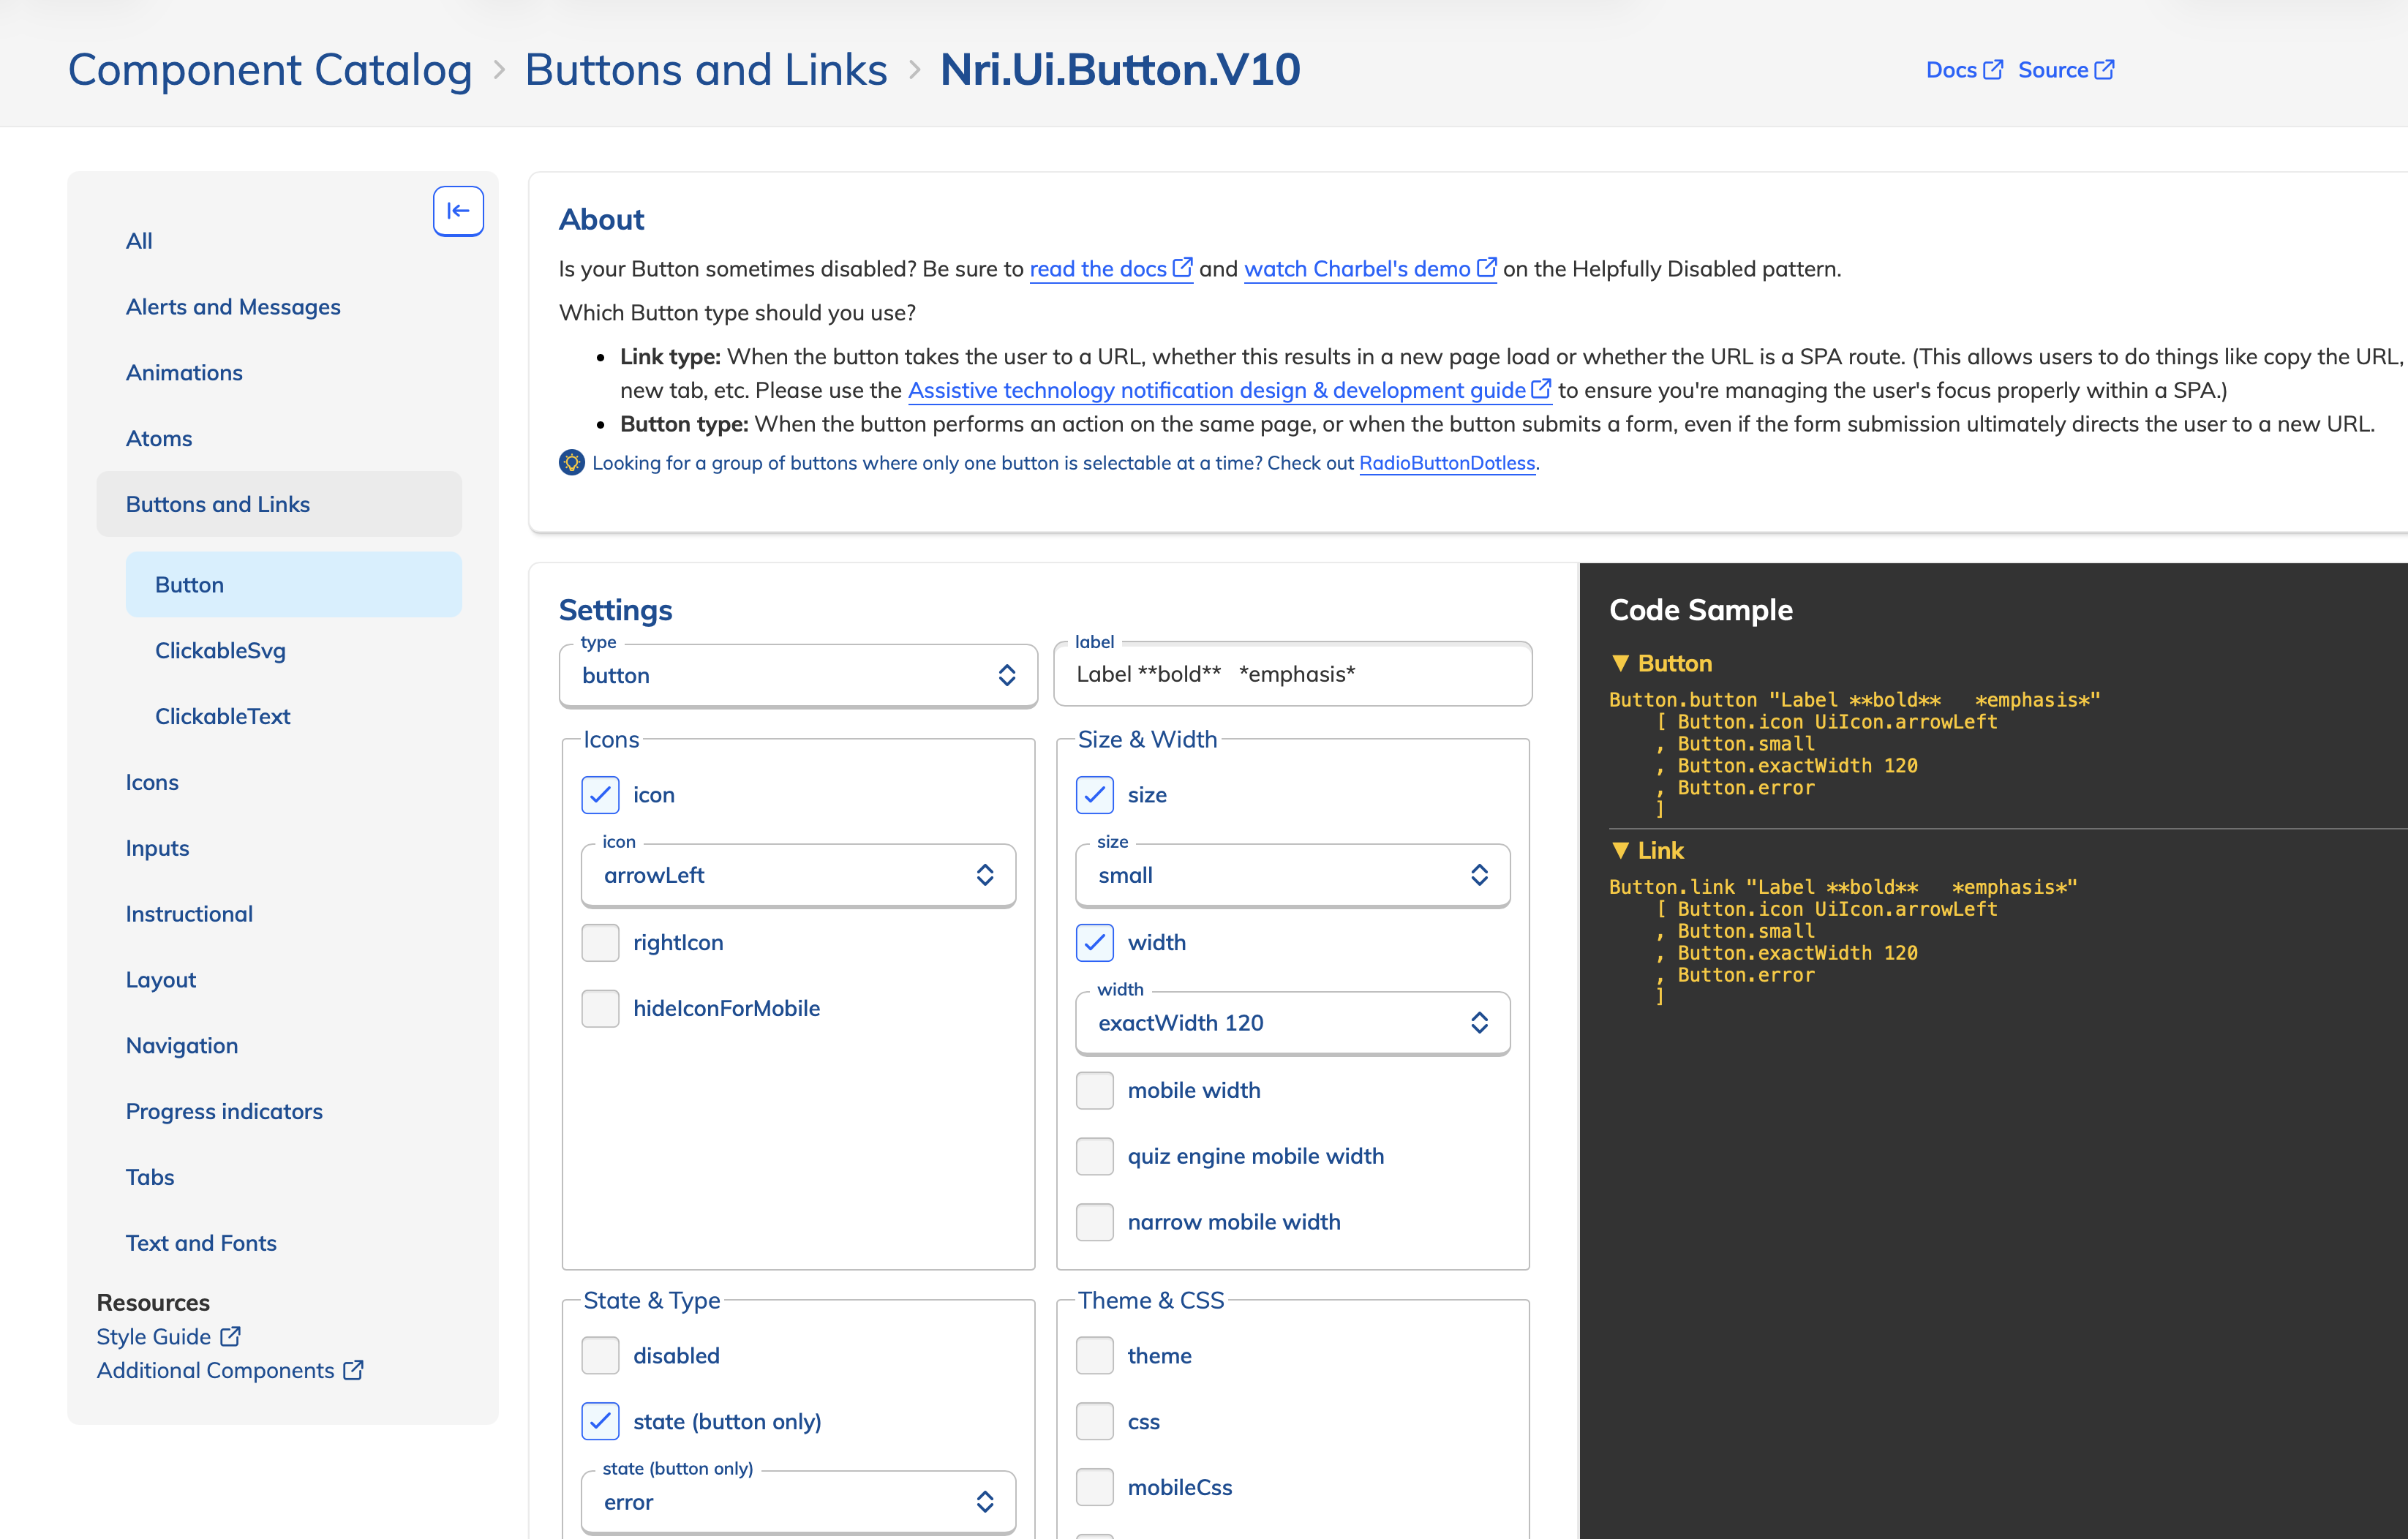Open the type dropdown set to button
The width and height of the screenshot is (2408, 1539).
tap(797, 676)
